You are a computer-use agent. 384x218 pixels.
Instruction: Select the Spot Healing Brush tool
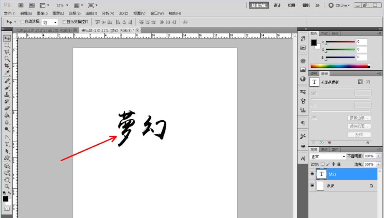[7, 81]
